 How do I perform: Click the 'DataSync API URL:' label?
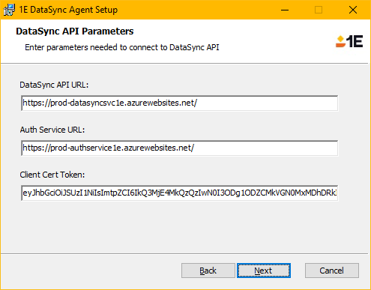pyautogui.click(x=54, y=85)
